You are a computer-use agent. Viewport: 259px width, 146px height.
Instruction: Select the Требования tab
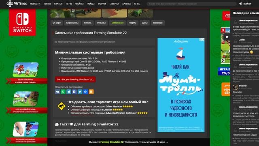[x=117, y=23]
